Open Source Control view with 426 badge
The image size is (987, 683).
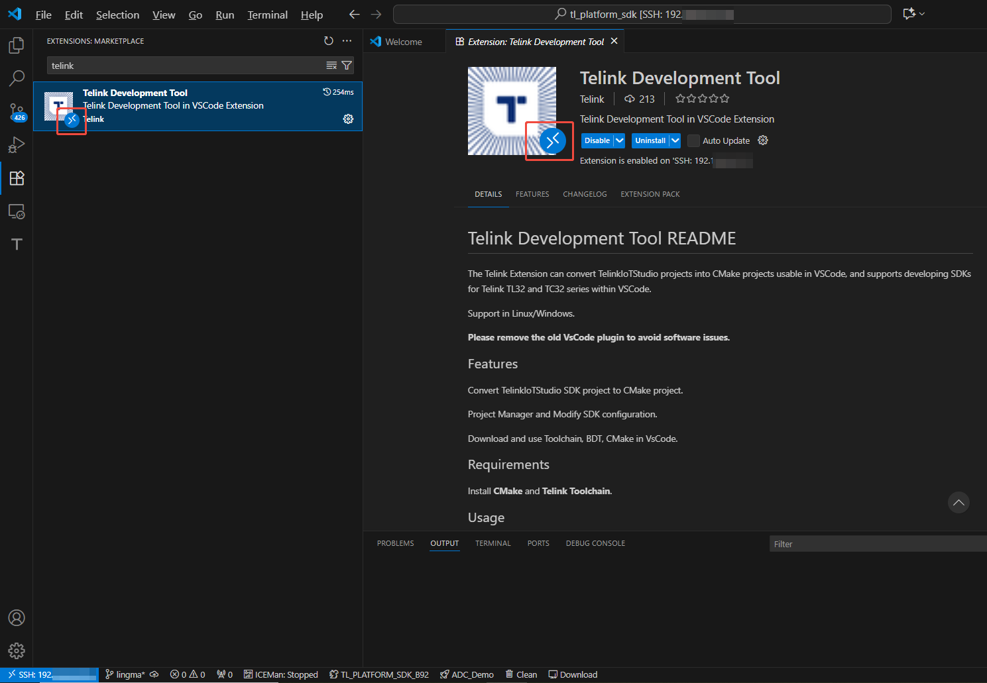pyautogui.click(x=17, y=111)
